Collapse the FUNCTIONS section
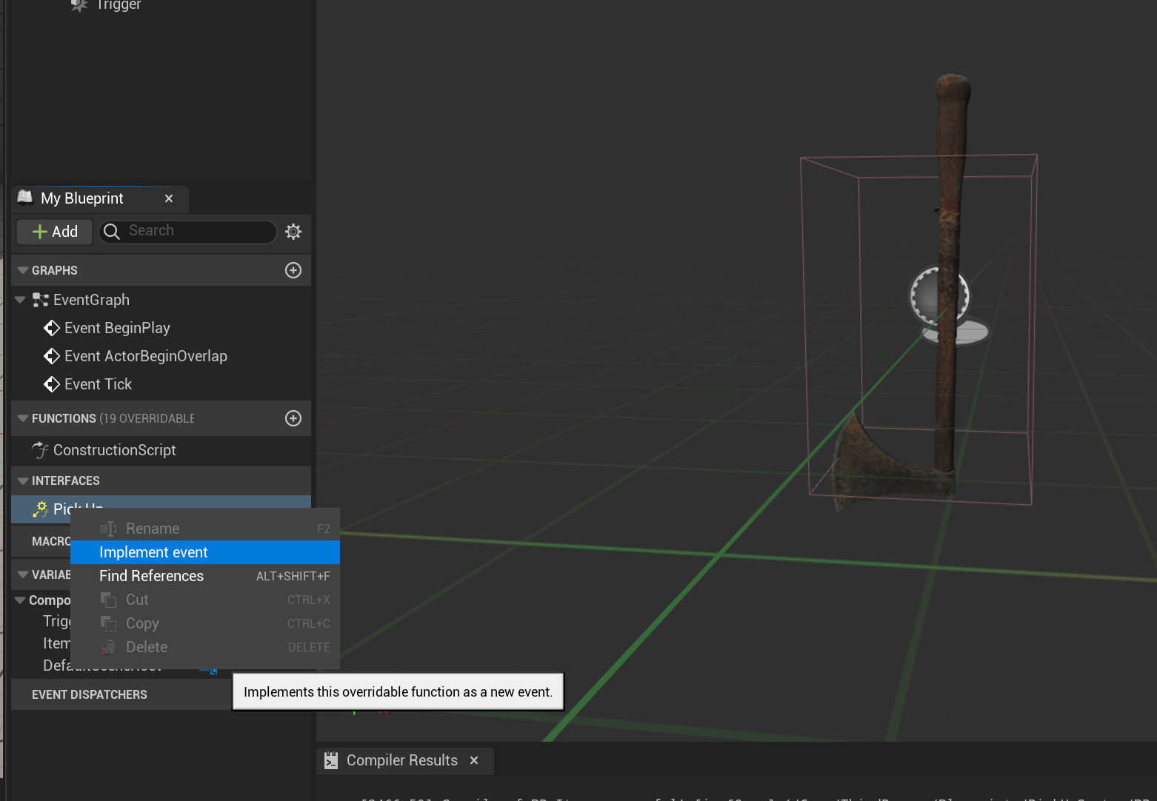Screen dimensions: 1157x801 [x=22, y=418]
